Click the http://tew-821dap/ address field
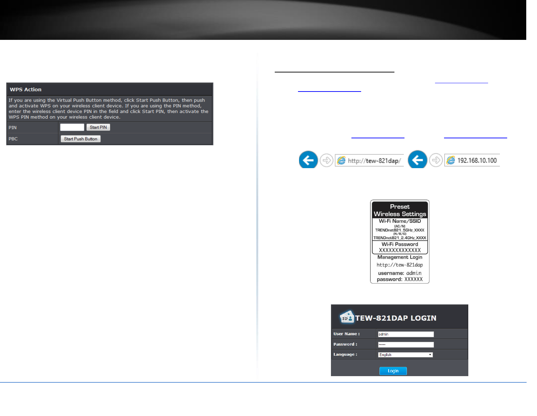Viewport: 537px width, 416px height. pos(369,161)
